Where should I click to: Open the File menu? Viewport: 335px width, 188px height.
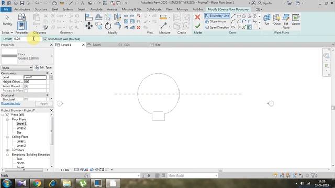pyautogui.click(x=6, y=9)
